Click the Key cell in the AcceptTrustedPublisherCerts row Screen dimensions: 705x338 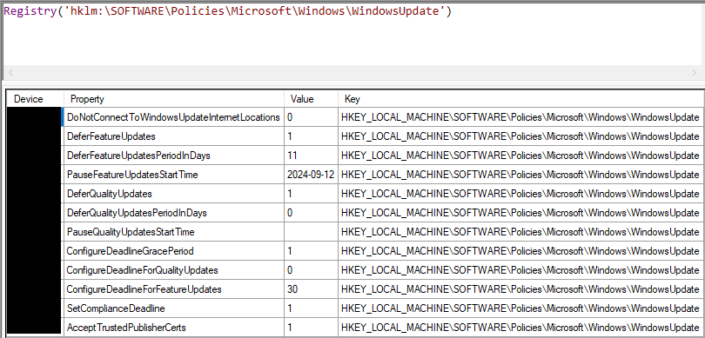[x=521, y=328]
